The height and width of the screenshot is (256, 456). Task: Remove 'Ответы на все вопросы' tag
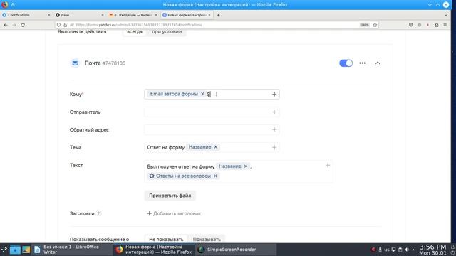point(215,176)
